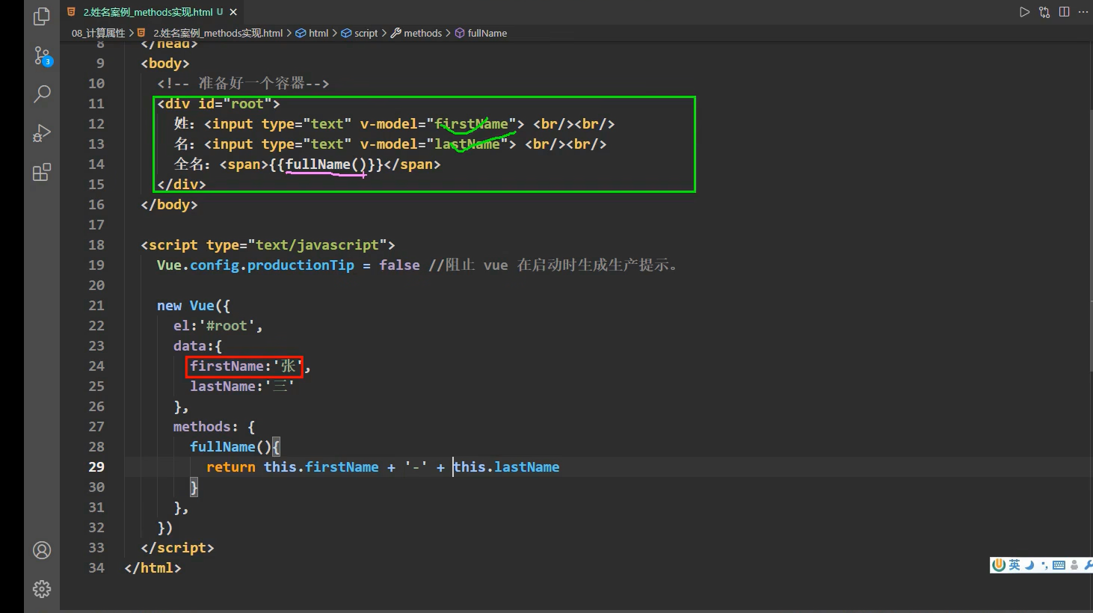Viewport: 1093px width, 613px height.
Task: Click fullName() inside the span on line 14
Action: click(x=326, y=164)
